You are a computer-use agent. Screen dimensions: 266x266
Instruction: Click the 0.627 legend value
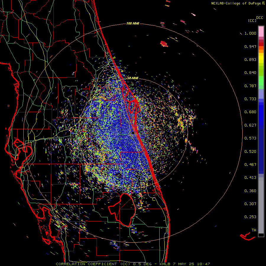(x=250, y=125)
